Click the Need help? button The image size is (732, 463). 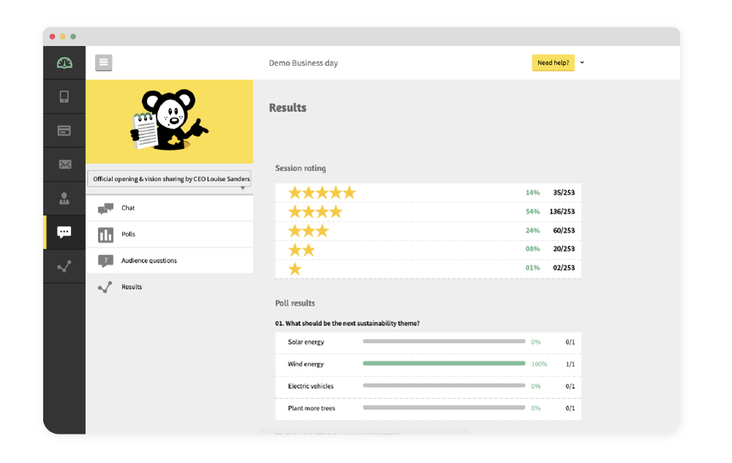553,62
